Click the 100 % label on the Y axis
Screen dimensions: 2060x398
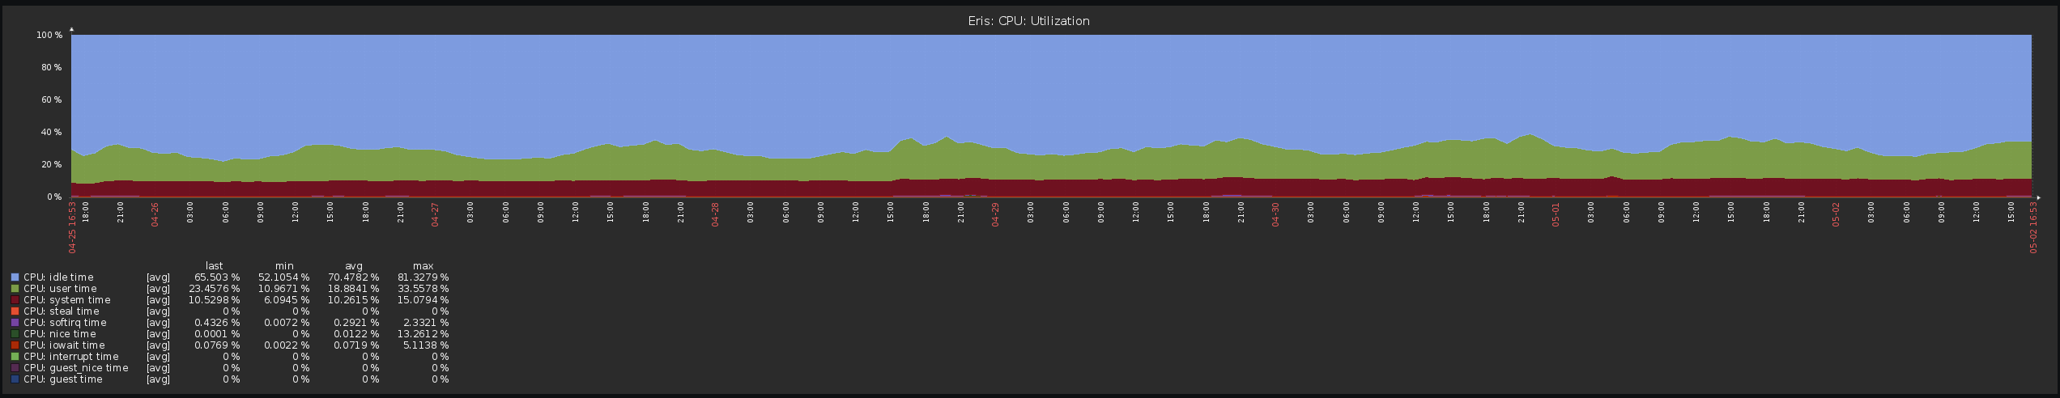[49, 35]
